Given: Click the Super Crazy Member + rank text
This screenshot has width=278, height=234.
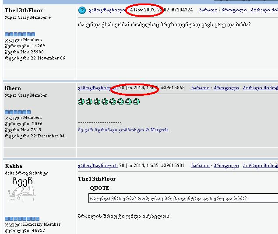Looking at the screenshot, I should 28,17.
